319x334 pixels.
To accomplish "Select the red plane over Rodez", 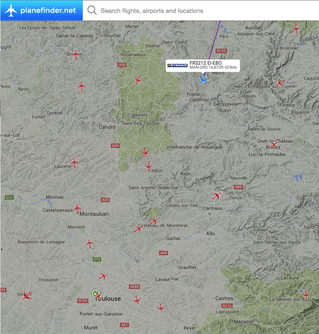I will click(x=273, y=145).
